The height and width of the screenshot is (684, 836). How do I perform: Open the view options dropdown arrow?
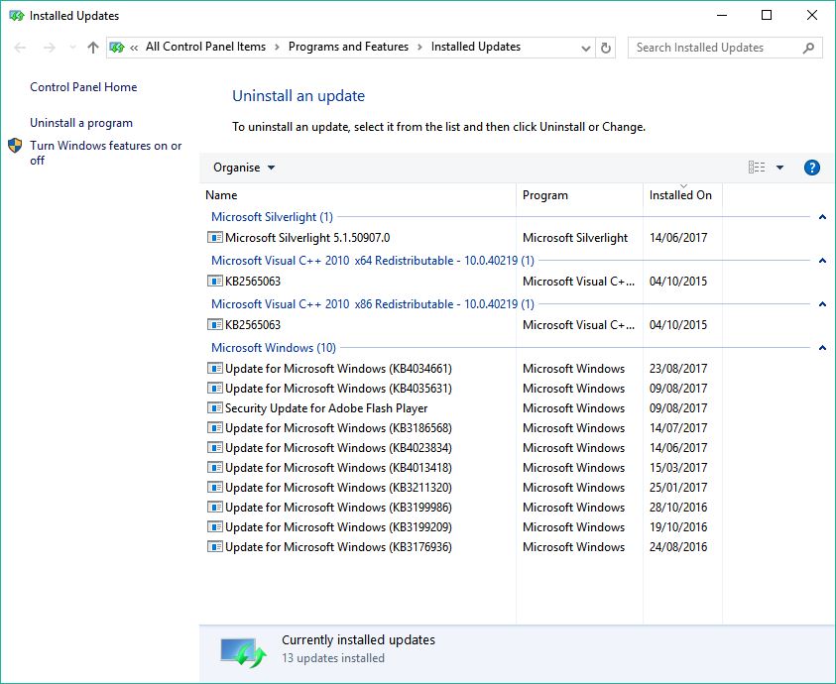click(x=779, y=168)
